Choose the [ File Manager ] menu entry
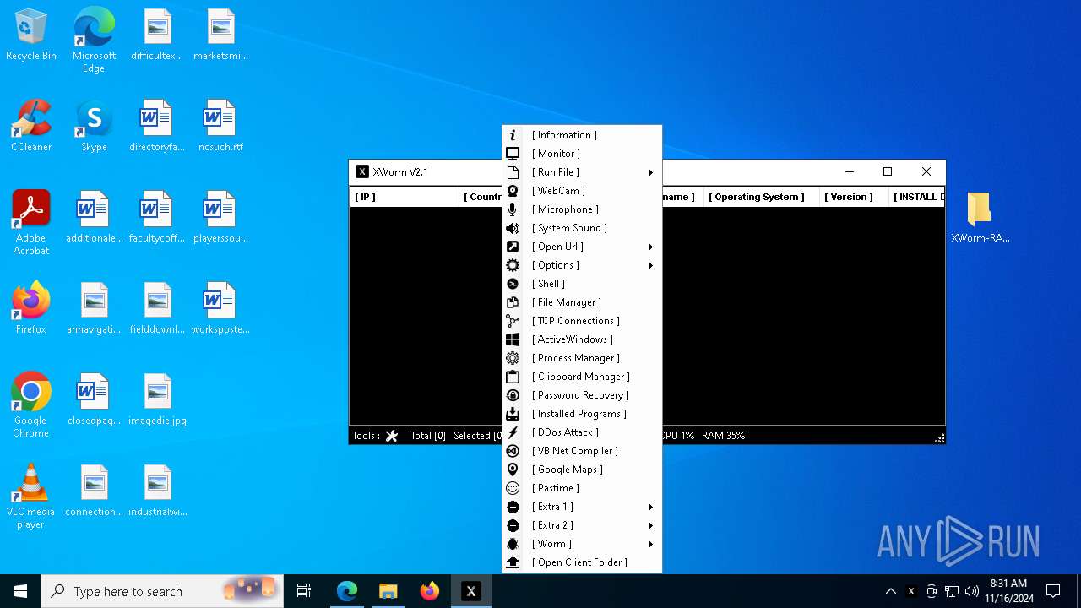Viewport: 1081px width, 608px height. [x=582, y=302]
